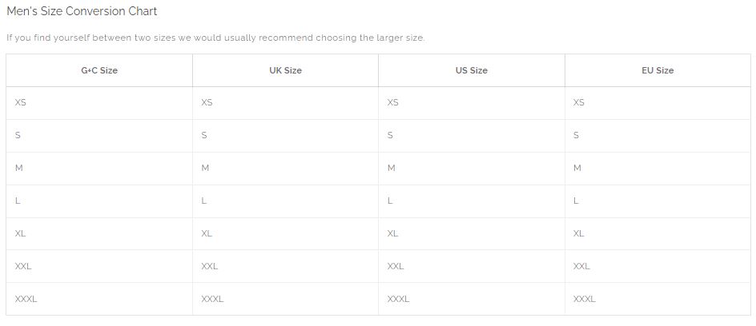Click XXL in the UK Size column
756x326 pixels.
(209, 266)
